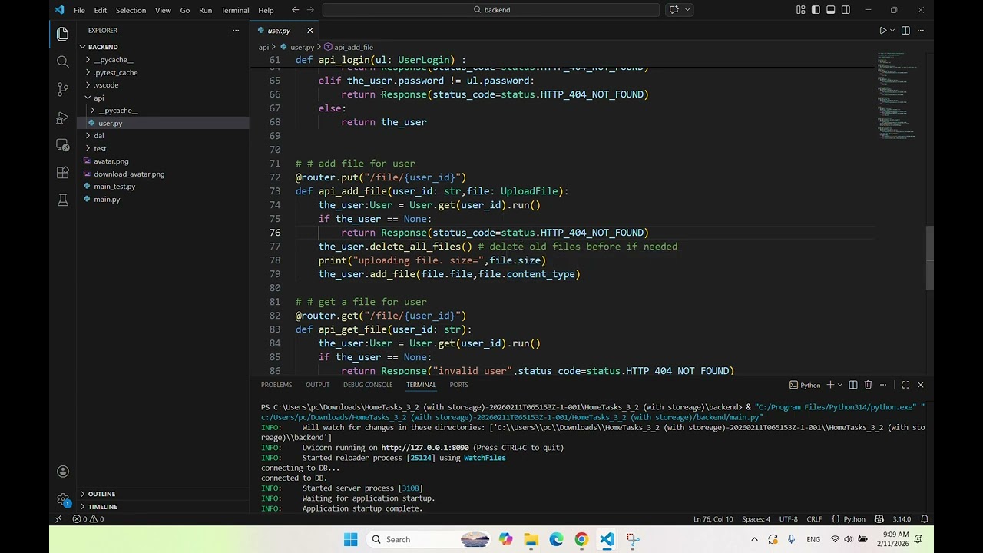Change indentation via Spaces: 4

click(x=756, y=519)
